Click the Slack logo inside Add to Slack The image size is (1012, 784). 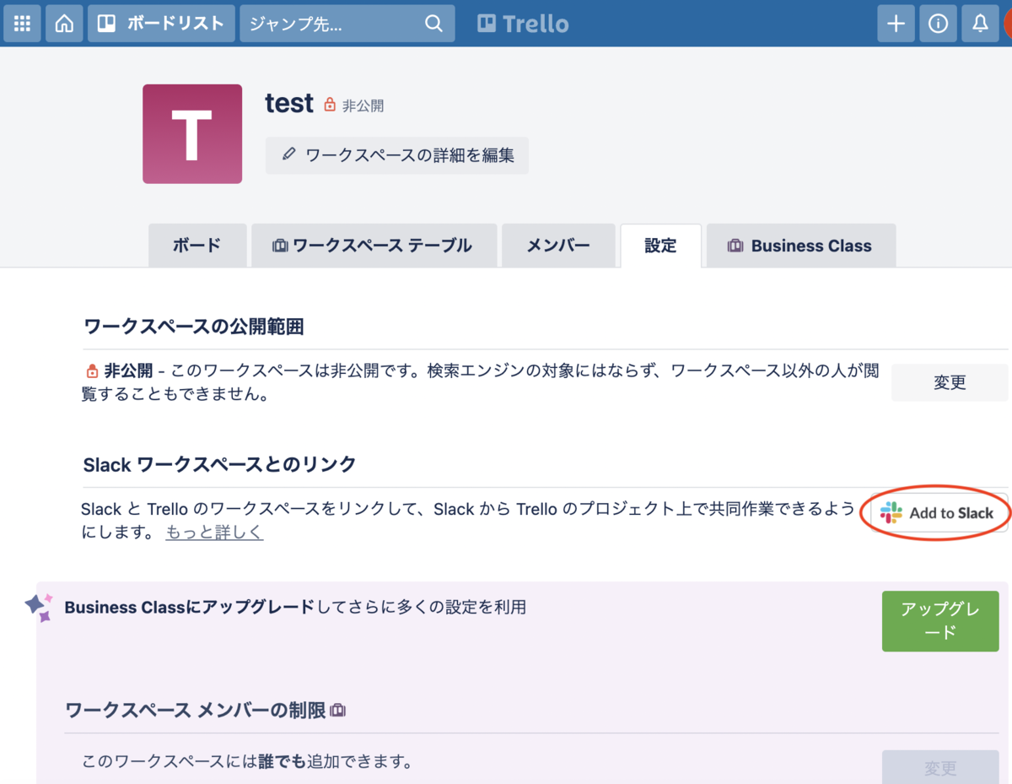coord(891,511)
